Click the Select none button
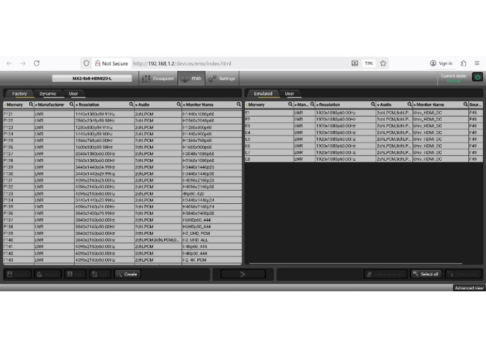Screen dimensions: 486x347 click(x=463, y=274)
